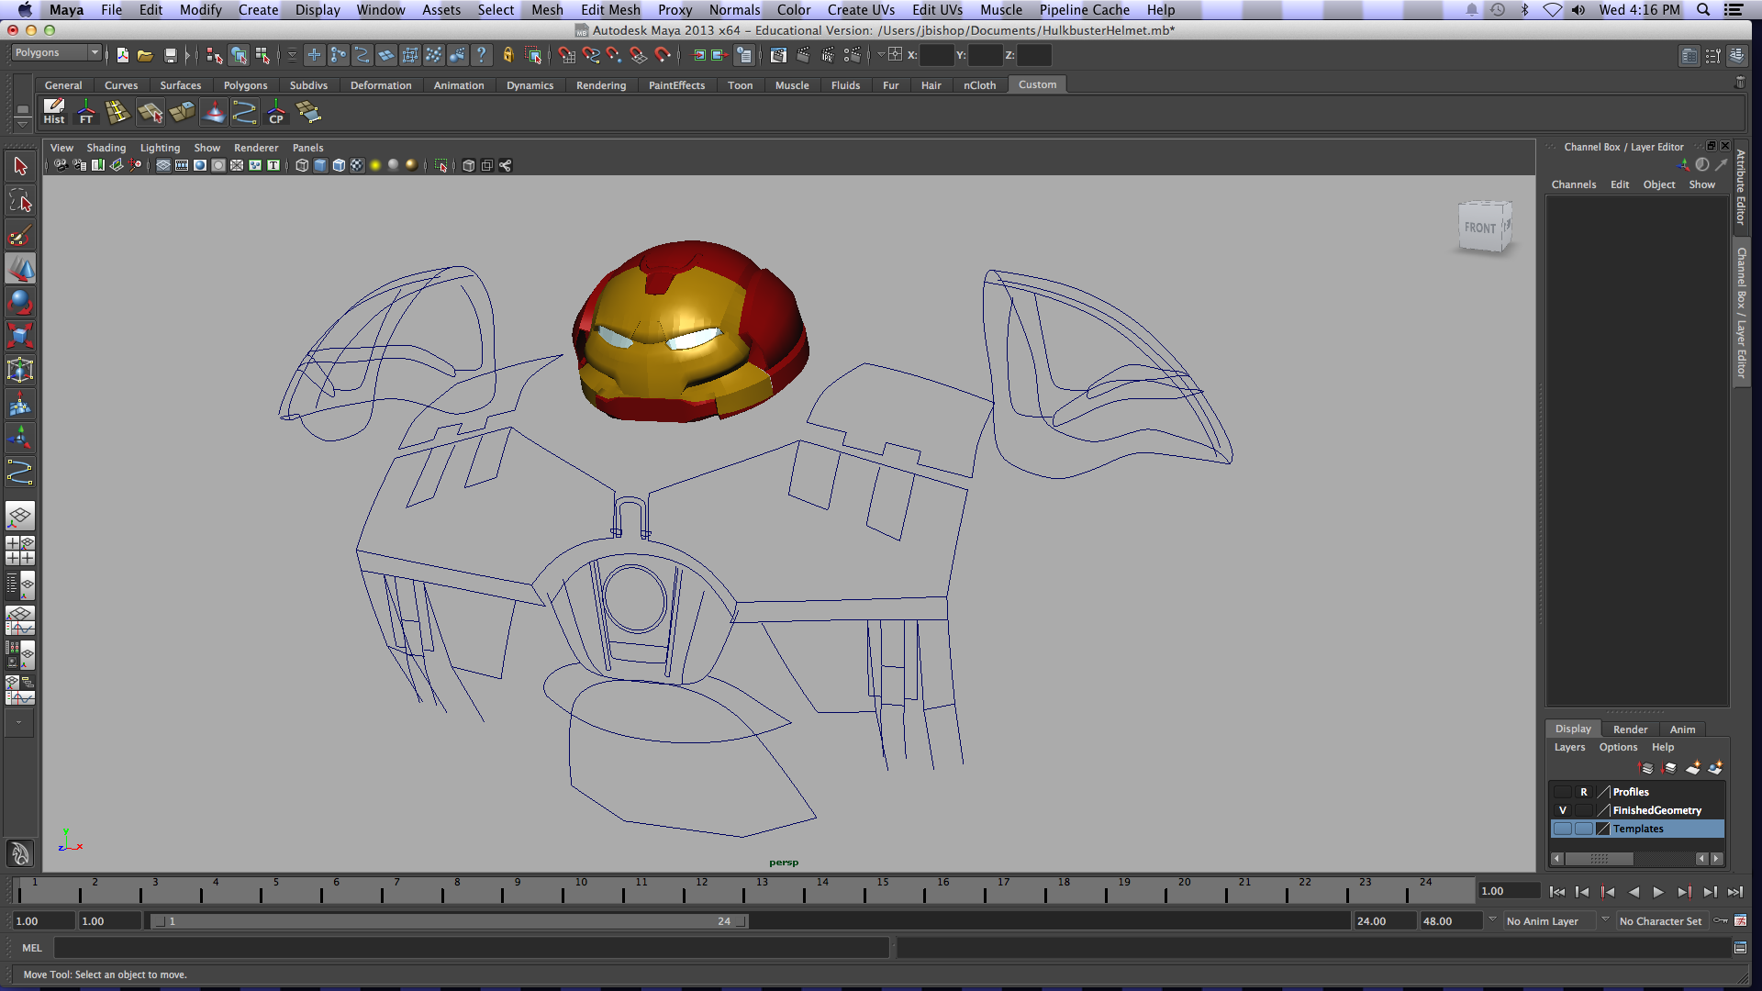
Task: Go to start of playback range
Action: tap(1557, 892)
